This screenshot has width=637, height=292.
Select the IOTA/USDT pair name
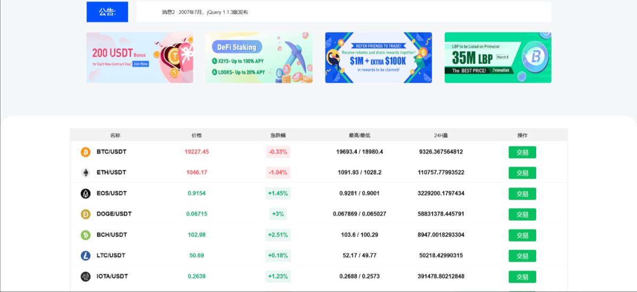113,276
